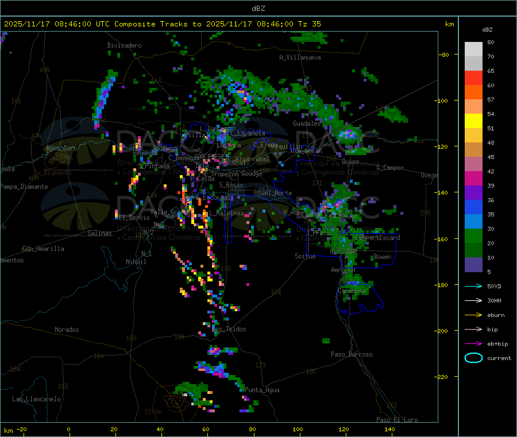
Task: Click the Bowen place label
Action: (x=382, y=257)
